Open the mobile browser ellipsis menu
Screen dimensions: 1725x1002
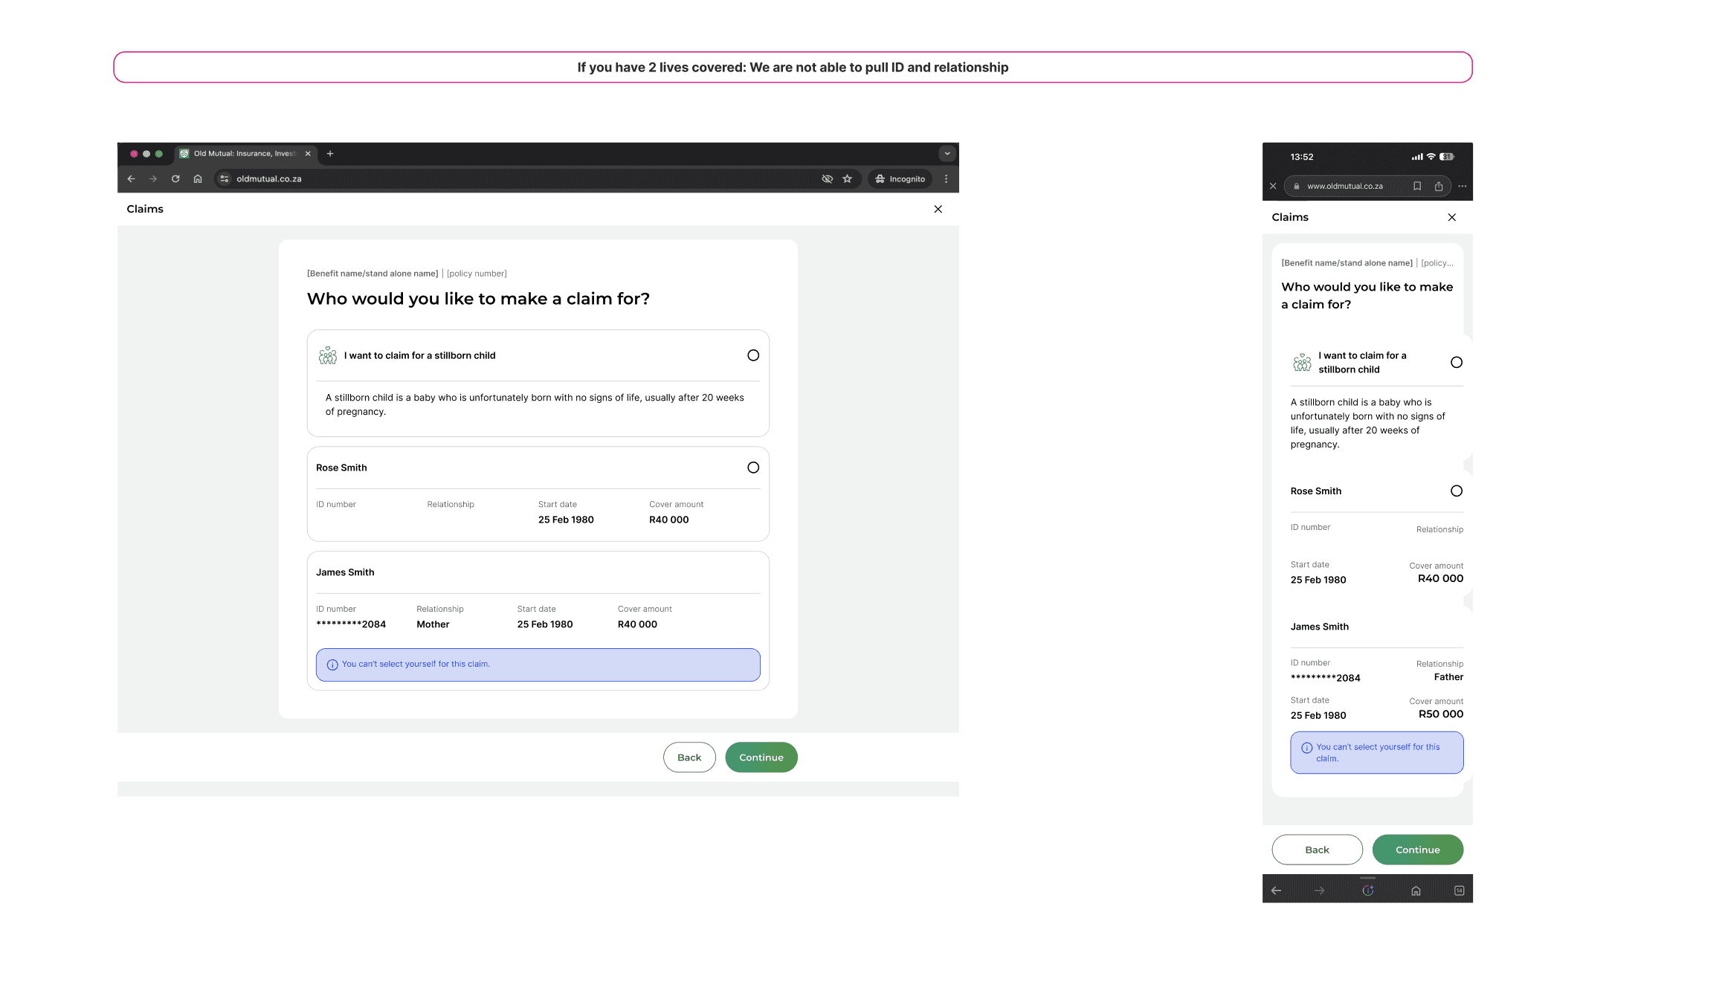pos(1462,187)
